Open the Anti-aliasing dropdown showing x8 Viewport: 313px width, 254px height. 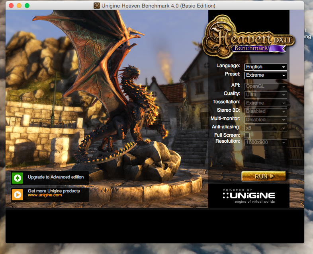tap(266, 128)
